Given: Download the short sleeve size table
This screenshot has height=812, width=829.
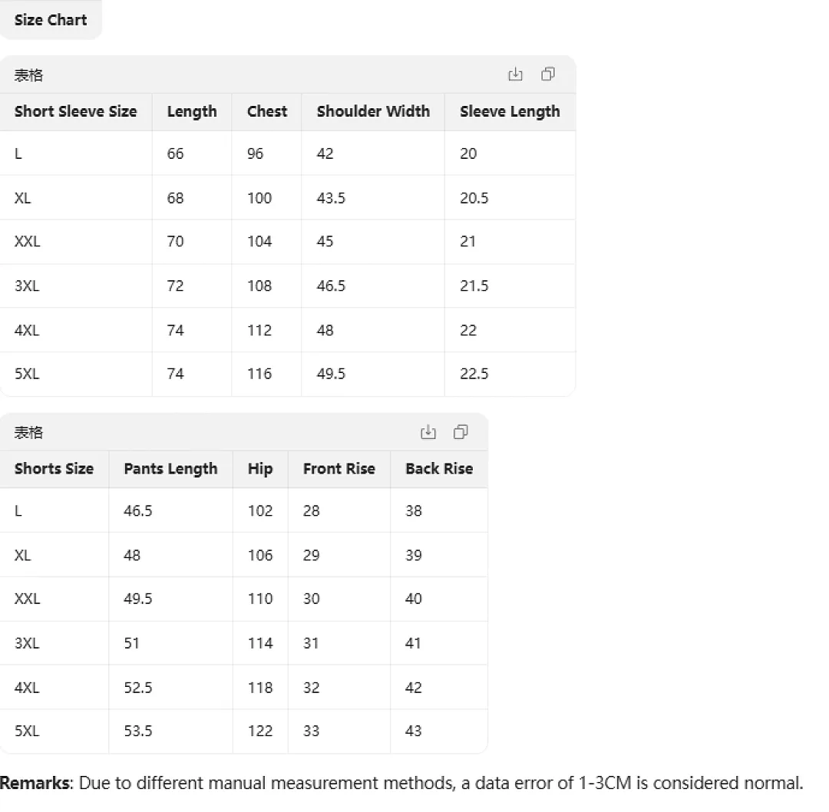Looking at the screenshot, I should (x=515, y=74).
